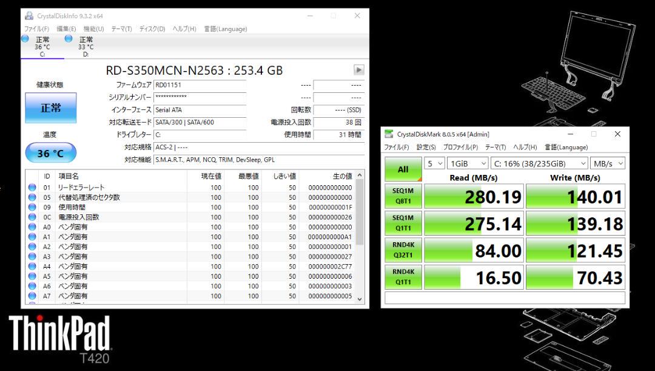Viewport: 655px width, 371px height.
Task: Click the リードエラーレート attribute name
Action: 81,188
